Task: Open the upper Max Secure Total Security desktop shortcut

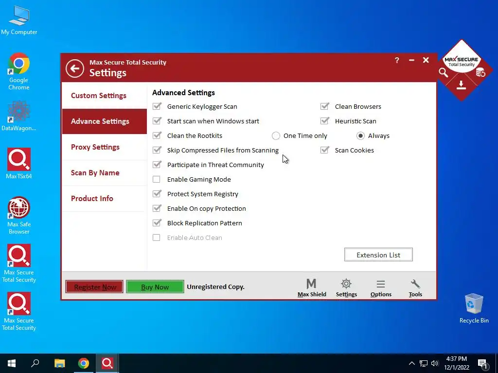Action: (x=19, y=263)
